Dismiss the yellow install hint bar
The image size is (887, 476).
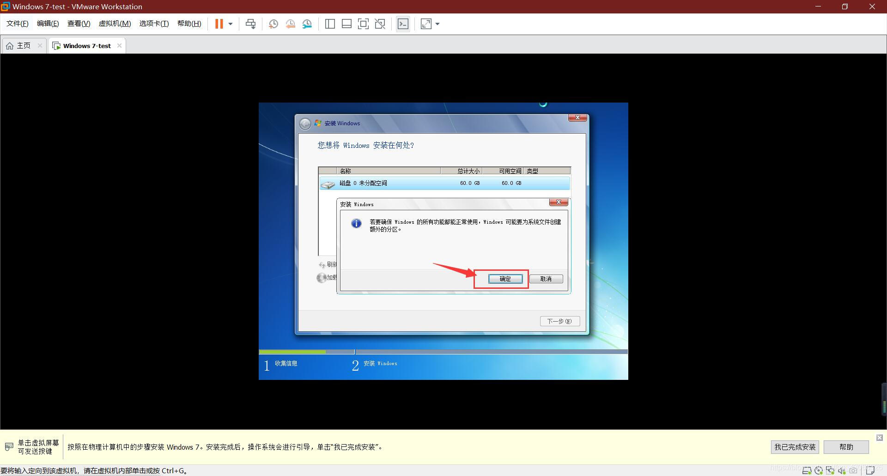(x=880, y=437)
